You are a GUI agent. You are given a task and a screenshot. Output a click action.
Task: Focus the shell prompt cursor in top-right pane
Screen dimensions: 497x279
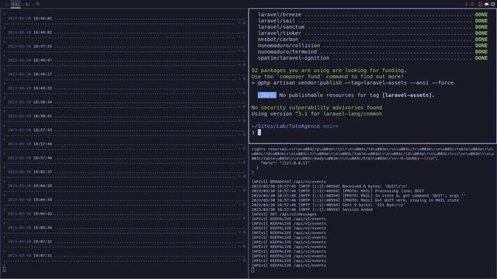point(259,133)
